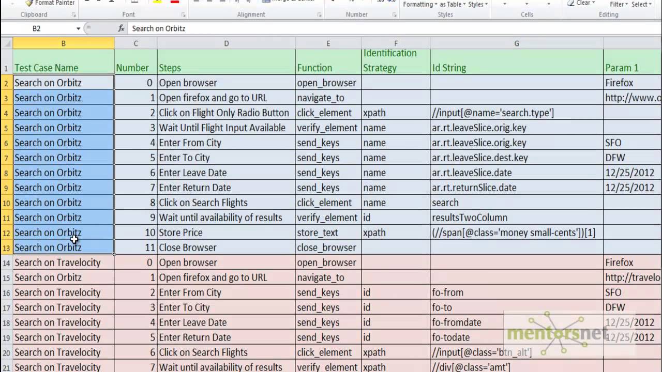Image resolution: width=662 pixels, height=372 pixels.
Task: Click the 'store_text' cell
Action: pyautogui.click(x=328, y=233)
